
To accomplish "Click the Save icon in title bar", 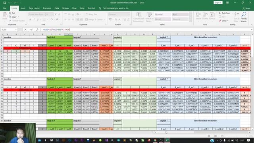I will 4,3.
